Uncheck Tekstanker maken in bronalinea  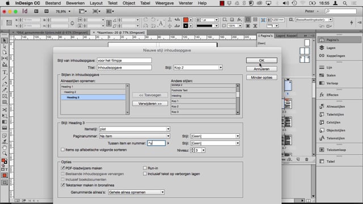62,185
